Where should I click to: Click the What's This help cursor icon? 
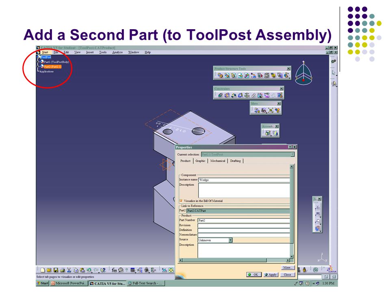pos(103,270)
